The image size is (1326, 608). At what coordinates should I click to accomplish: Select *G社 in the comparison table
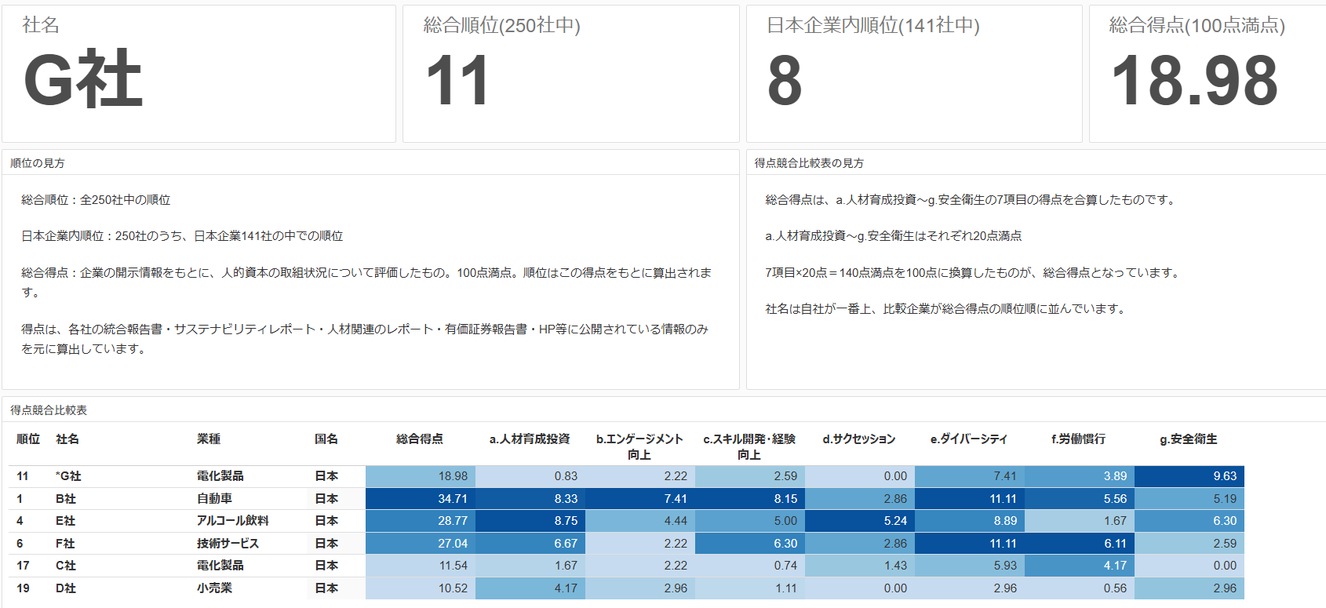(x=68, y=476)
